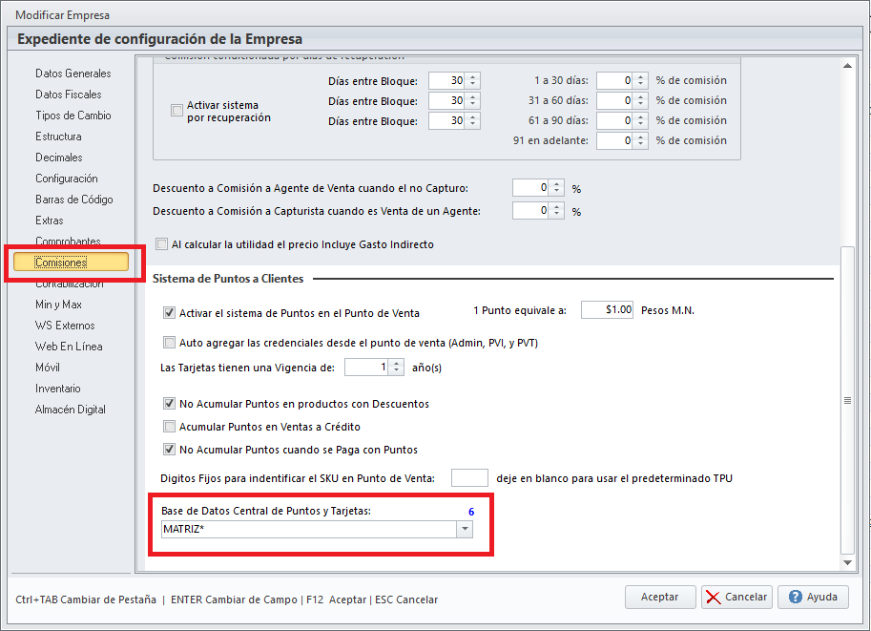The height and width of the screenshot is (631, 871).
Task: Click the 1 a 30 días commission stepper
Action: (x=640, y=80)
